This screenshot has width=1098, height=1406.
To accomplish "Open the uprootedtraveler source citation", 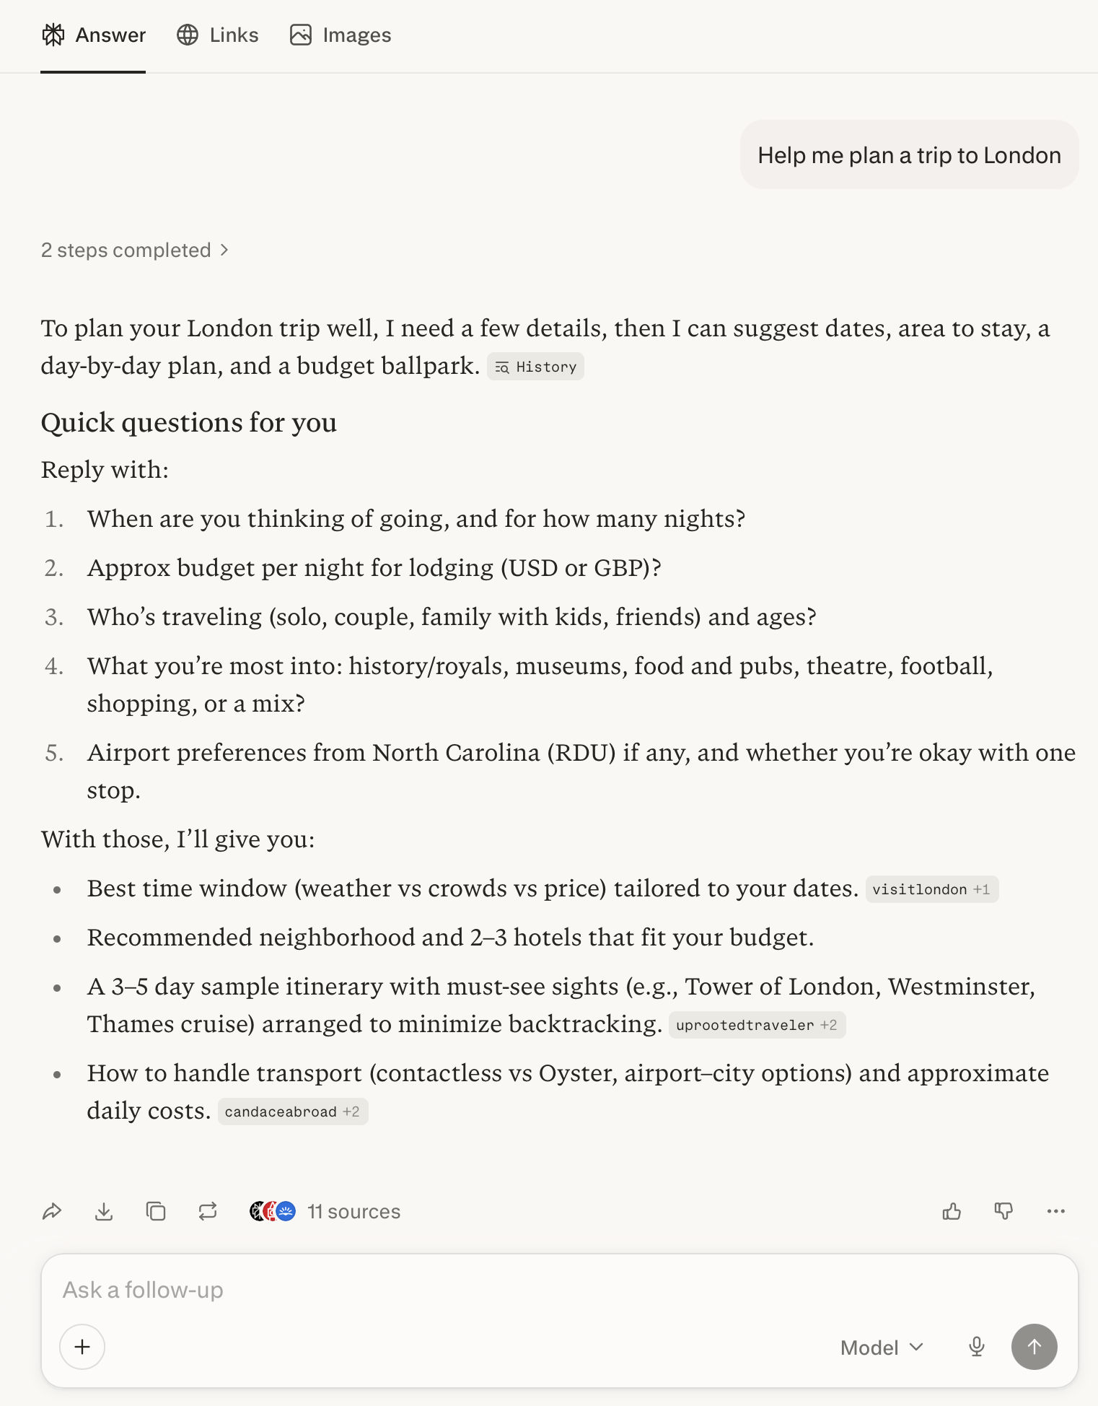I will click(x=757, y=1025).
